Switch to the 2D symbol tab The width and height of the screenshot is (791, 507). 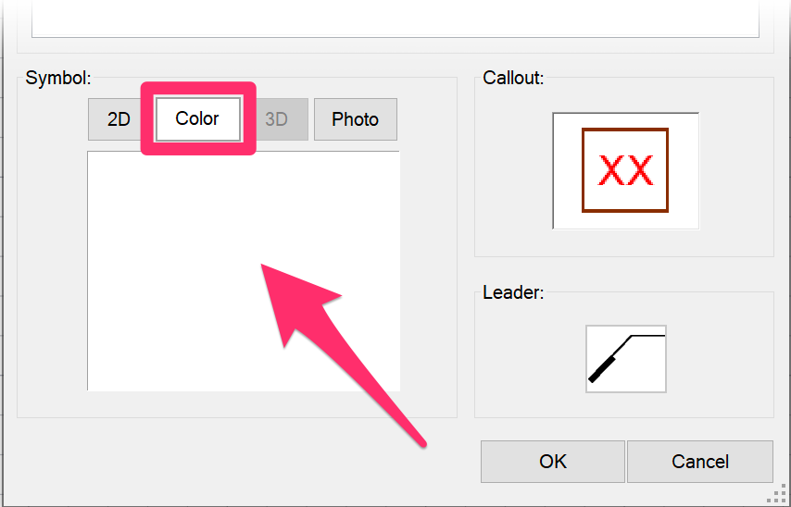[116, 119]
